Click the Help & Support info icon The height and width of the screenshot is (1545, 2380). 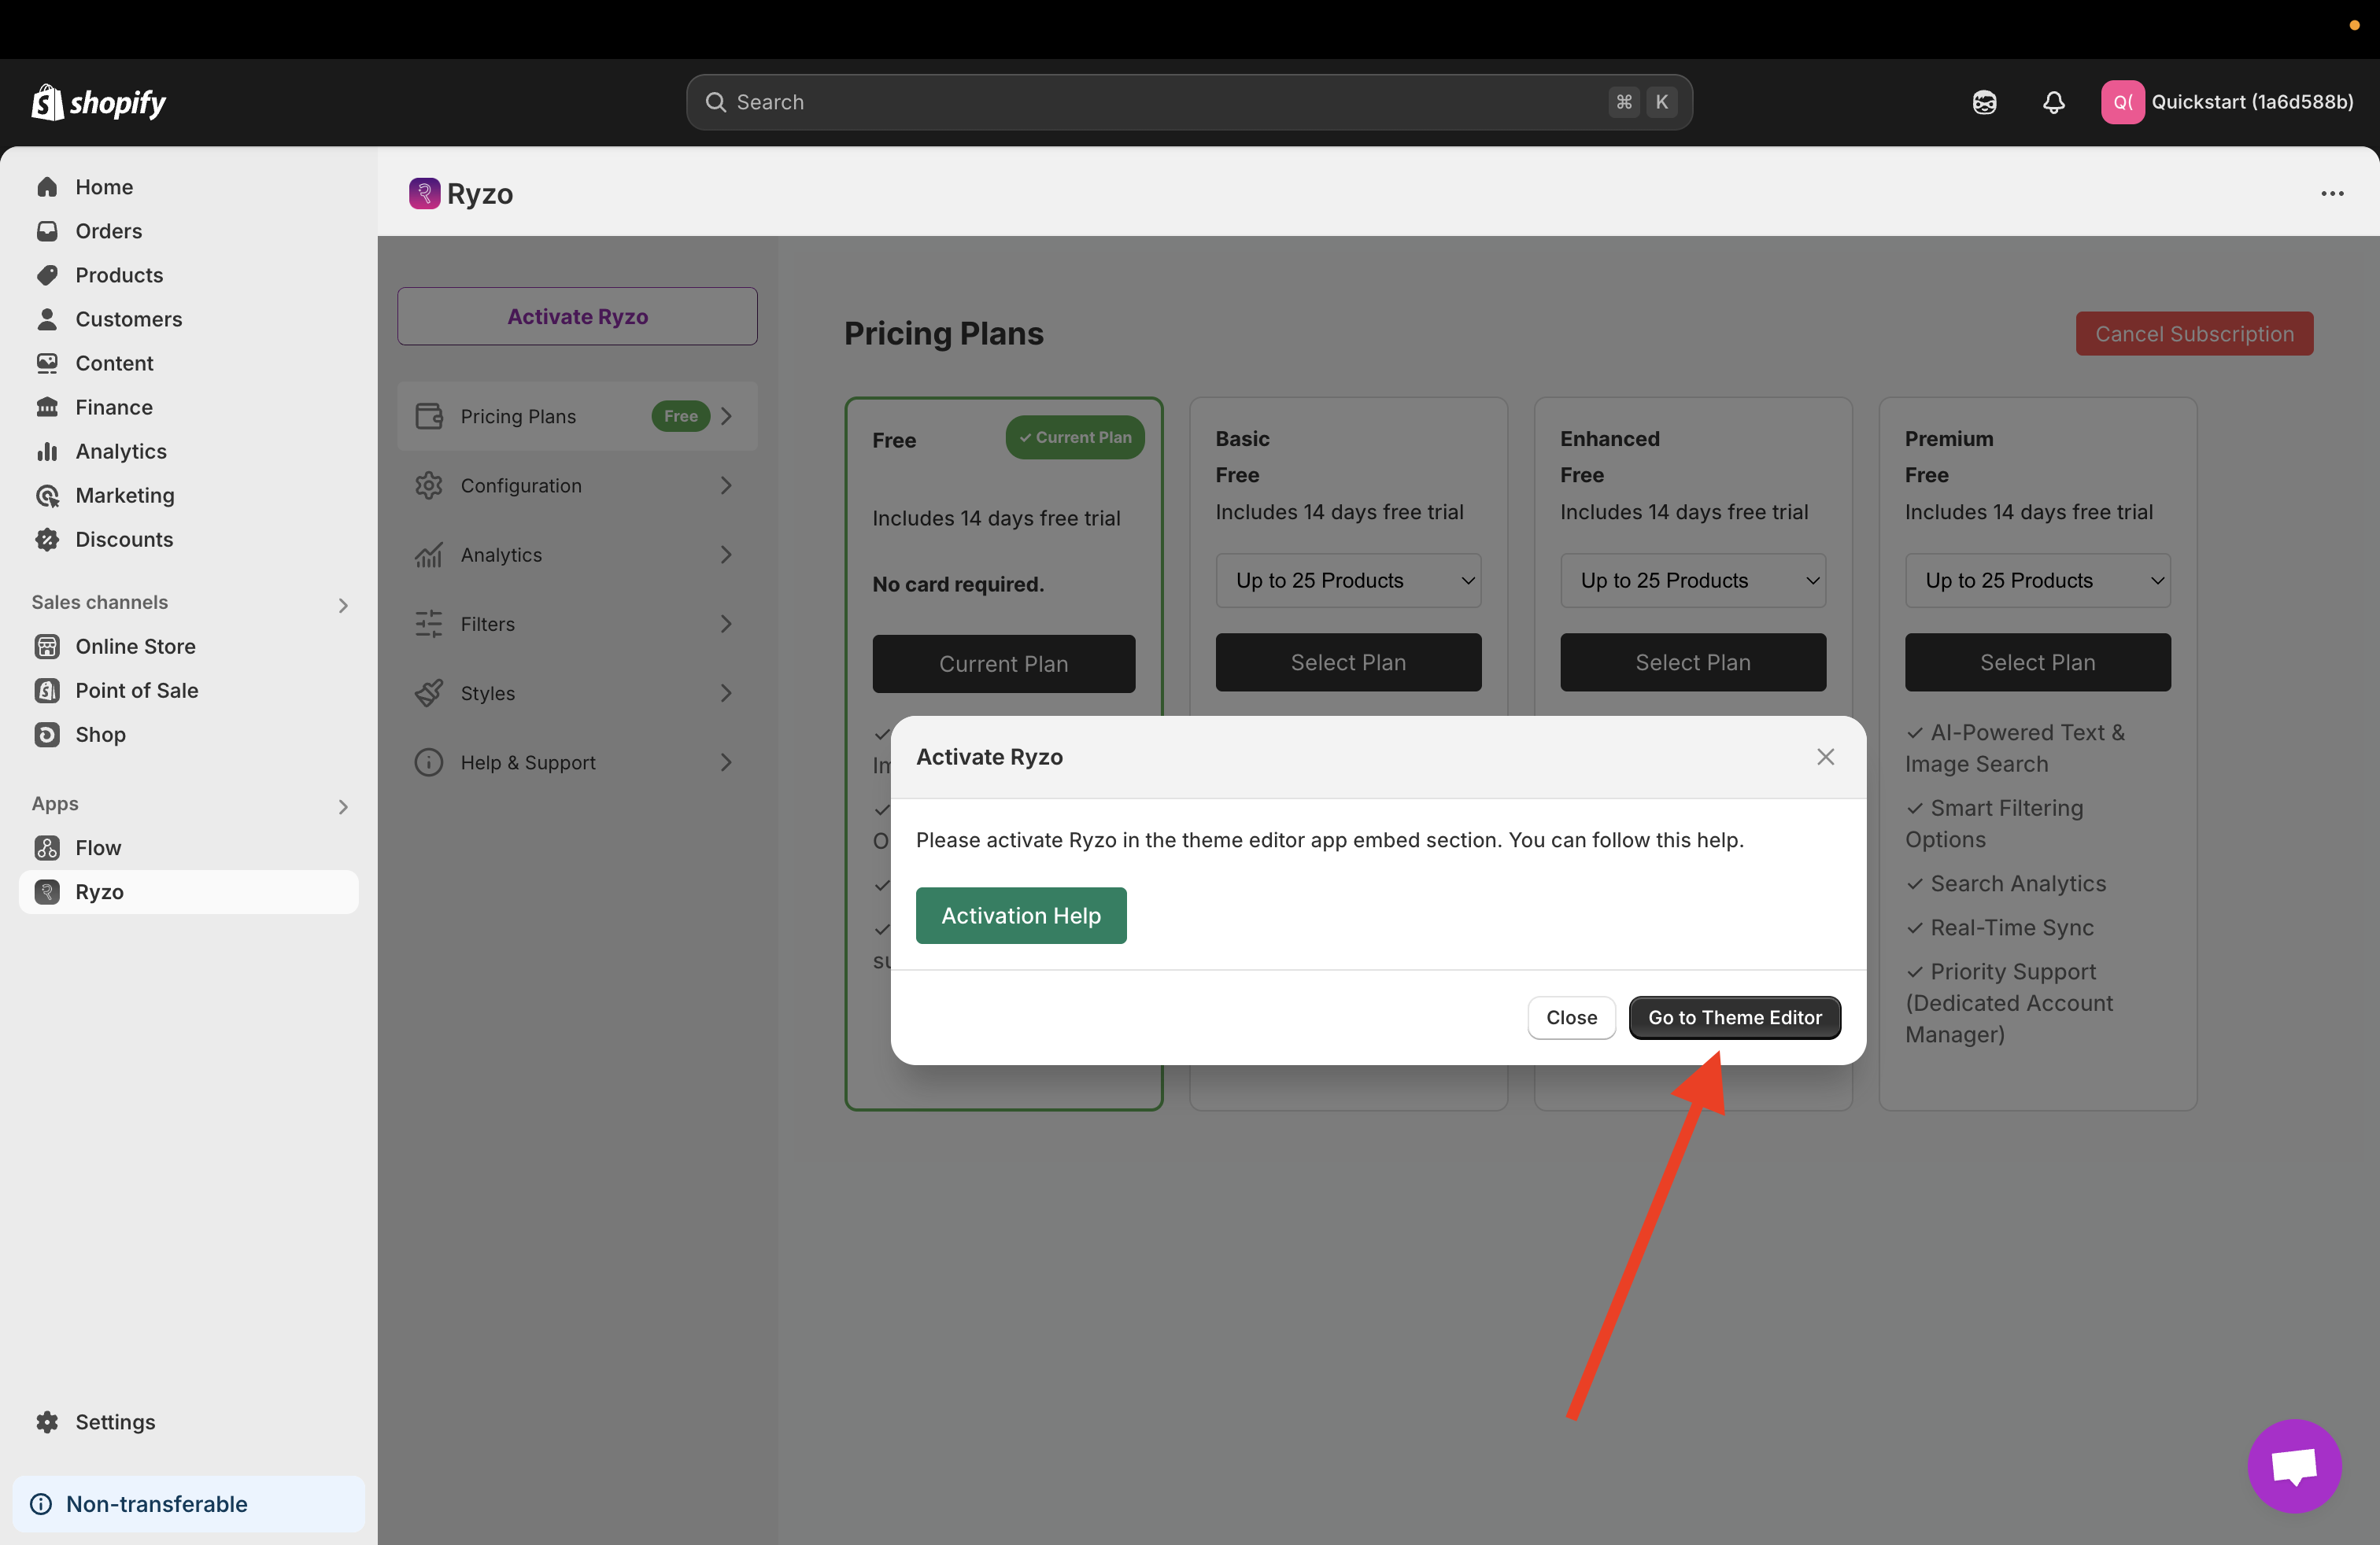click(429, 761)
